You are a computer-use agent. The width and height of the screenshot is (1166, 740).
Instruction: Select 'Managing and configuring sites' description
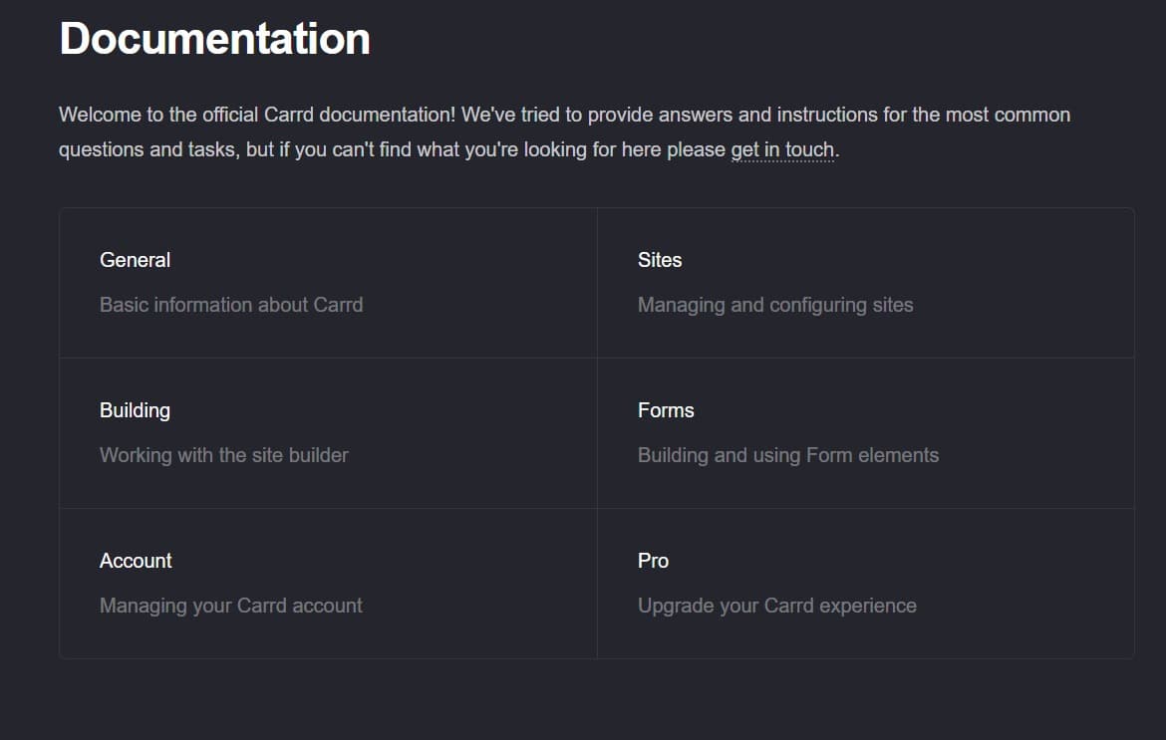click(x=775, y=305)
